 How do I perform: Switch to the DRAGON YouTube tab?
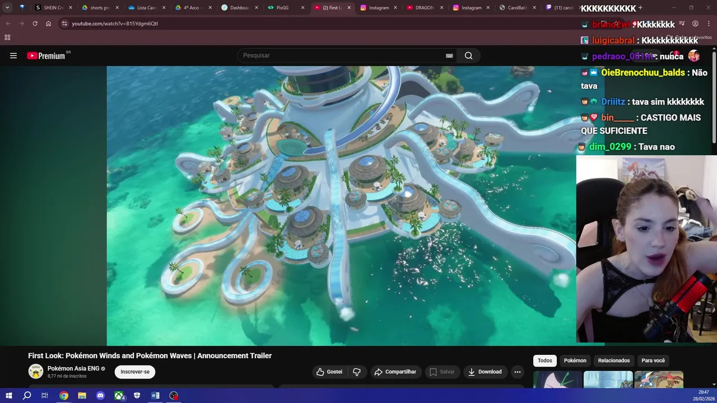pyautogui.click(x=425, y=8)
